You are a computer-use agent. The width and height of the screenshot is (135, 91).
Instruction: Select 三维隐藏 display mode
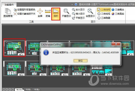[104, 18]
